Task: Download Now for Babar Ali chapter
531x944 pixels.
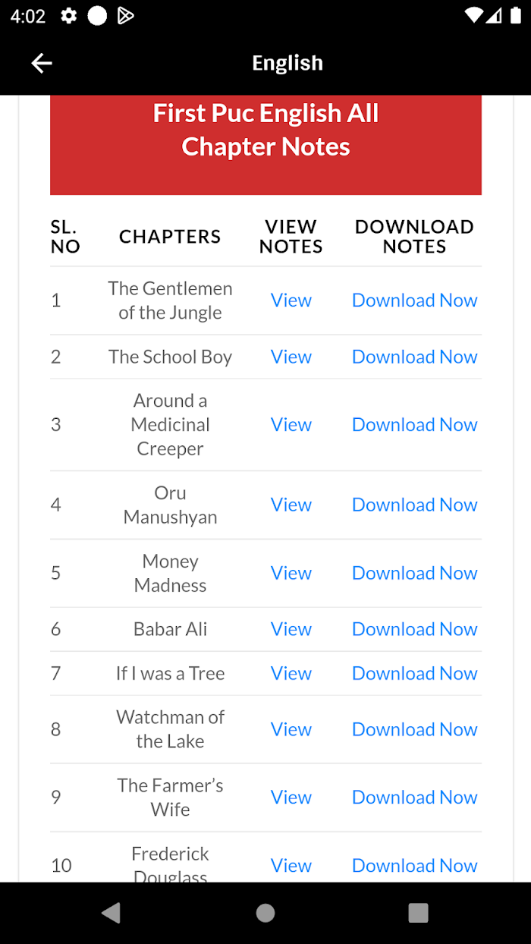Action: [415, 630]
